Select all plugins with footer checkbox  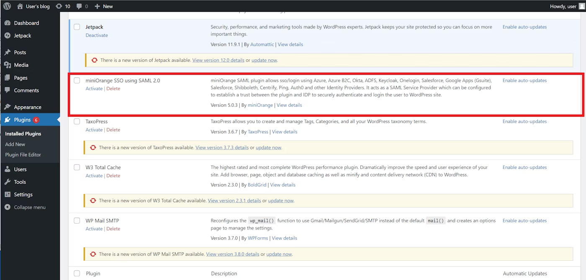pyautogui.click(x=77, y=273)
